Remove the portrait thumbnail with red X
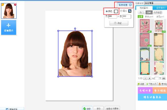 click(15, 5)
